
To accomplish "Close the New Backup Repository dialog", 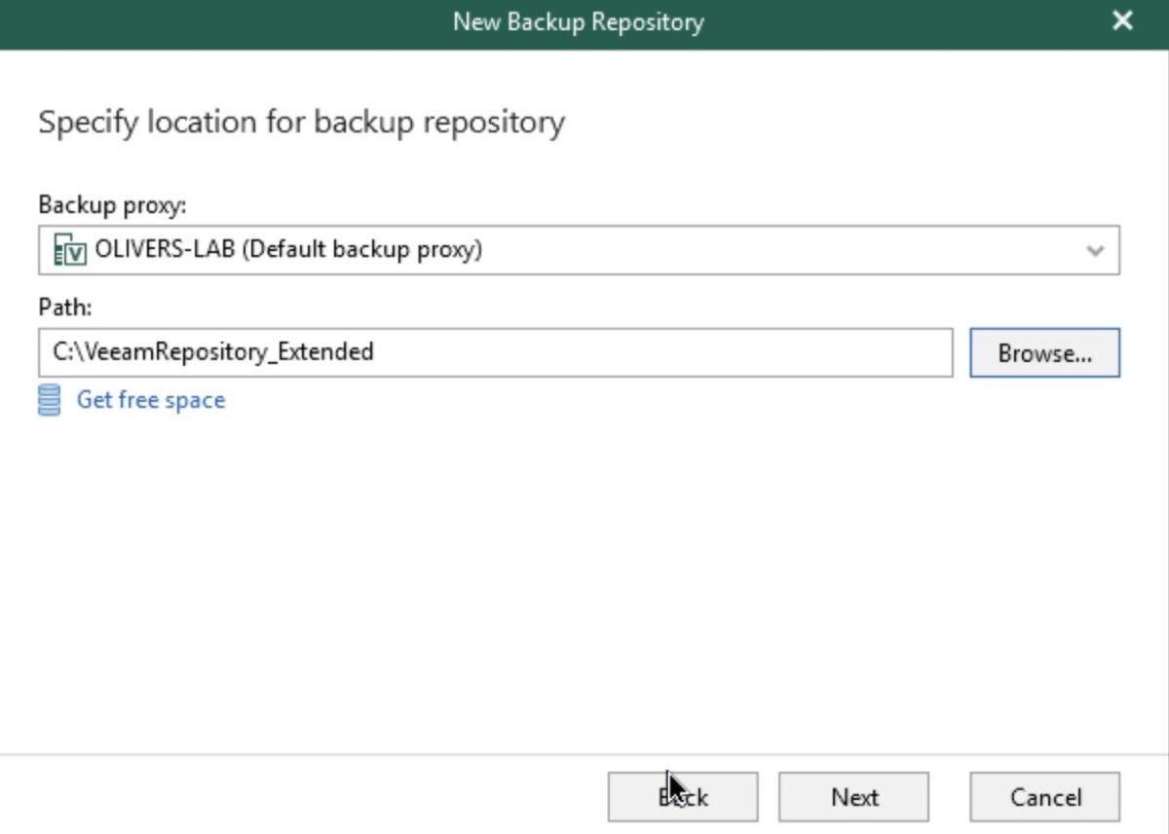I will click(x=1122, y=20).
